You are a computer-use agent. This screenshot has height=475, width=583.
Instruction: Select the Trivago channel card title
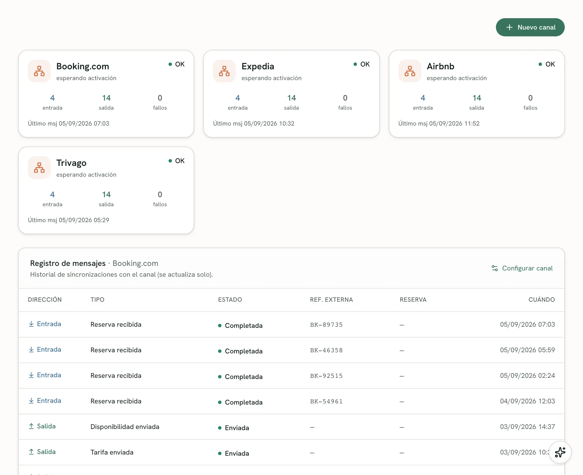point(71,163)
